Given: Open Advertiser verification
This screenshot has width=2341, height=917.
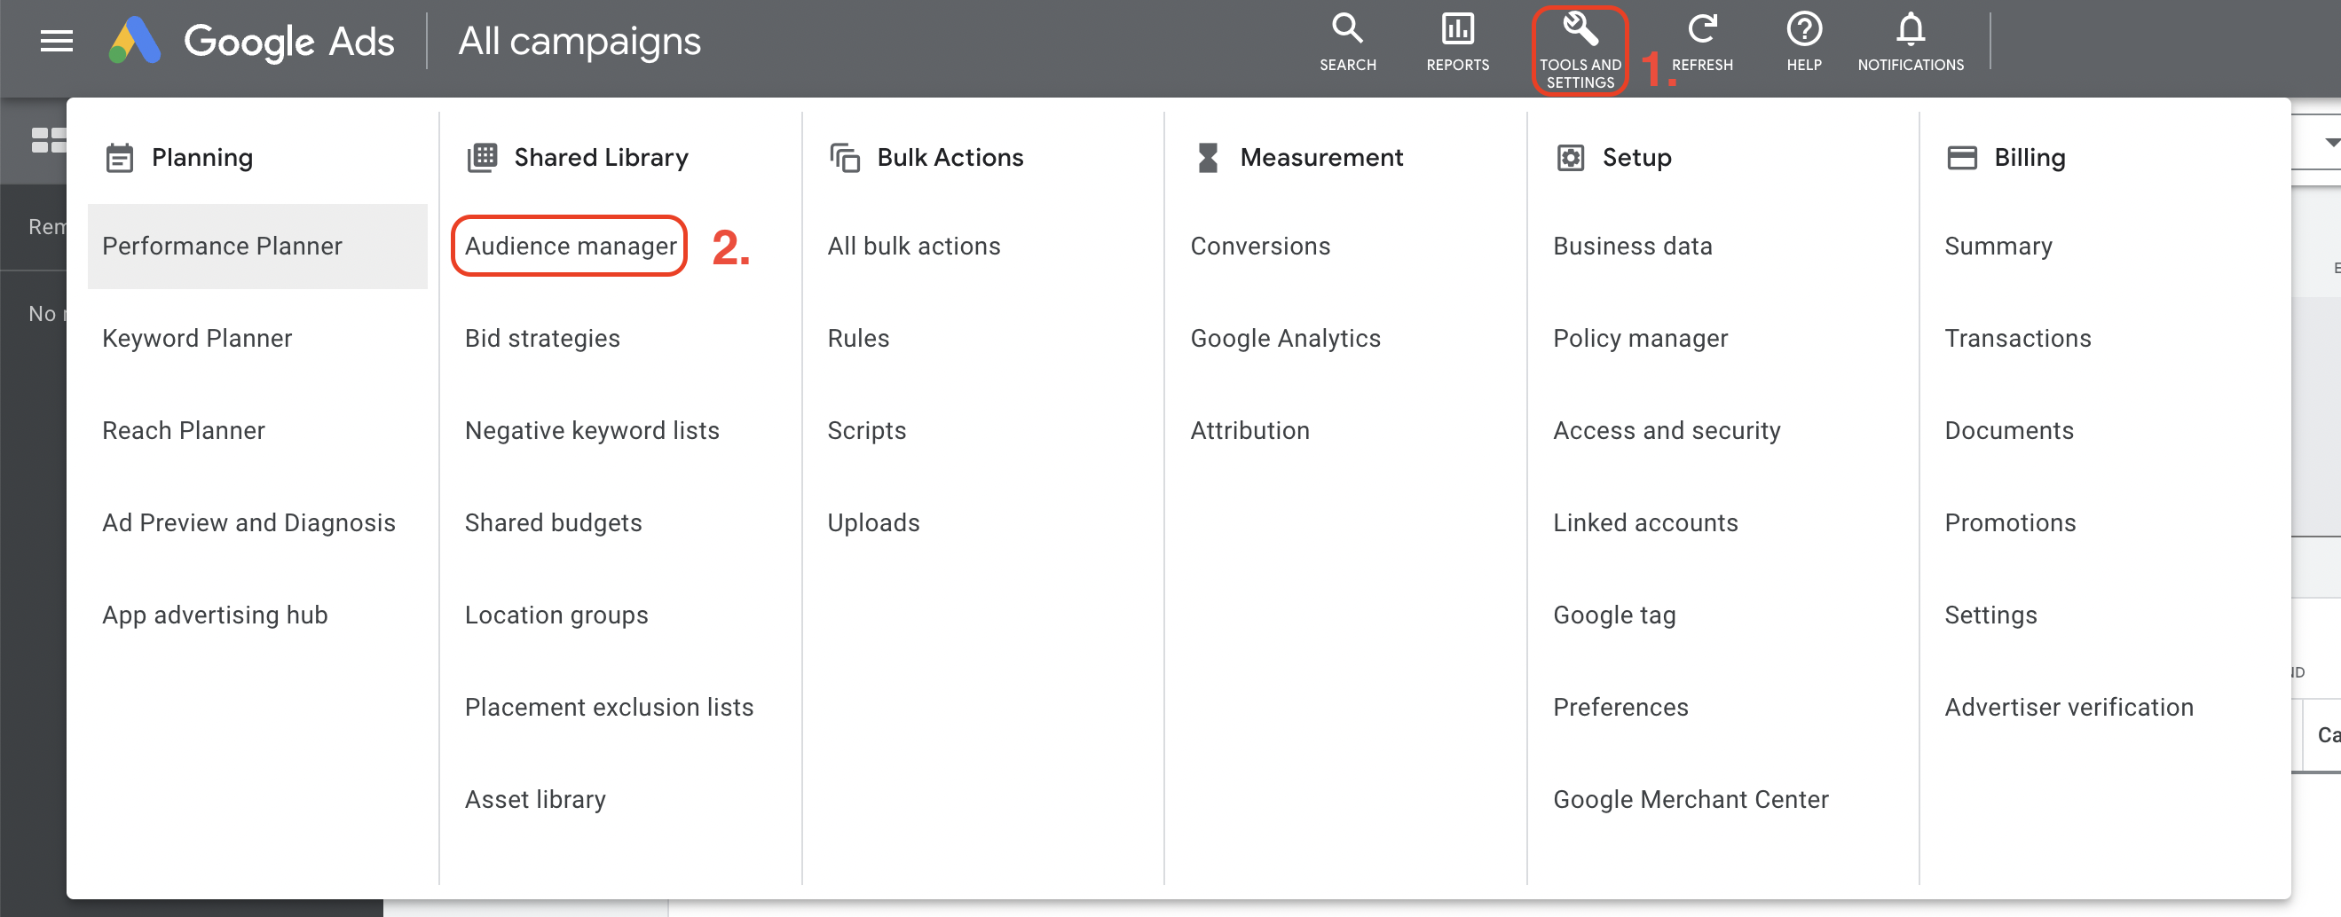Looking at the screenshot, I should point(2069,708).
